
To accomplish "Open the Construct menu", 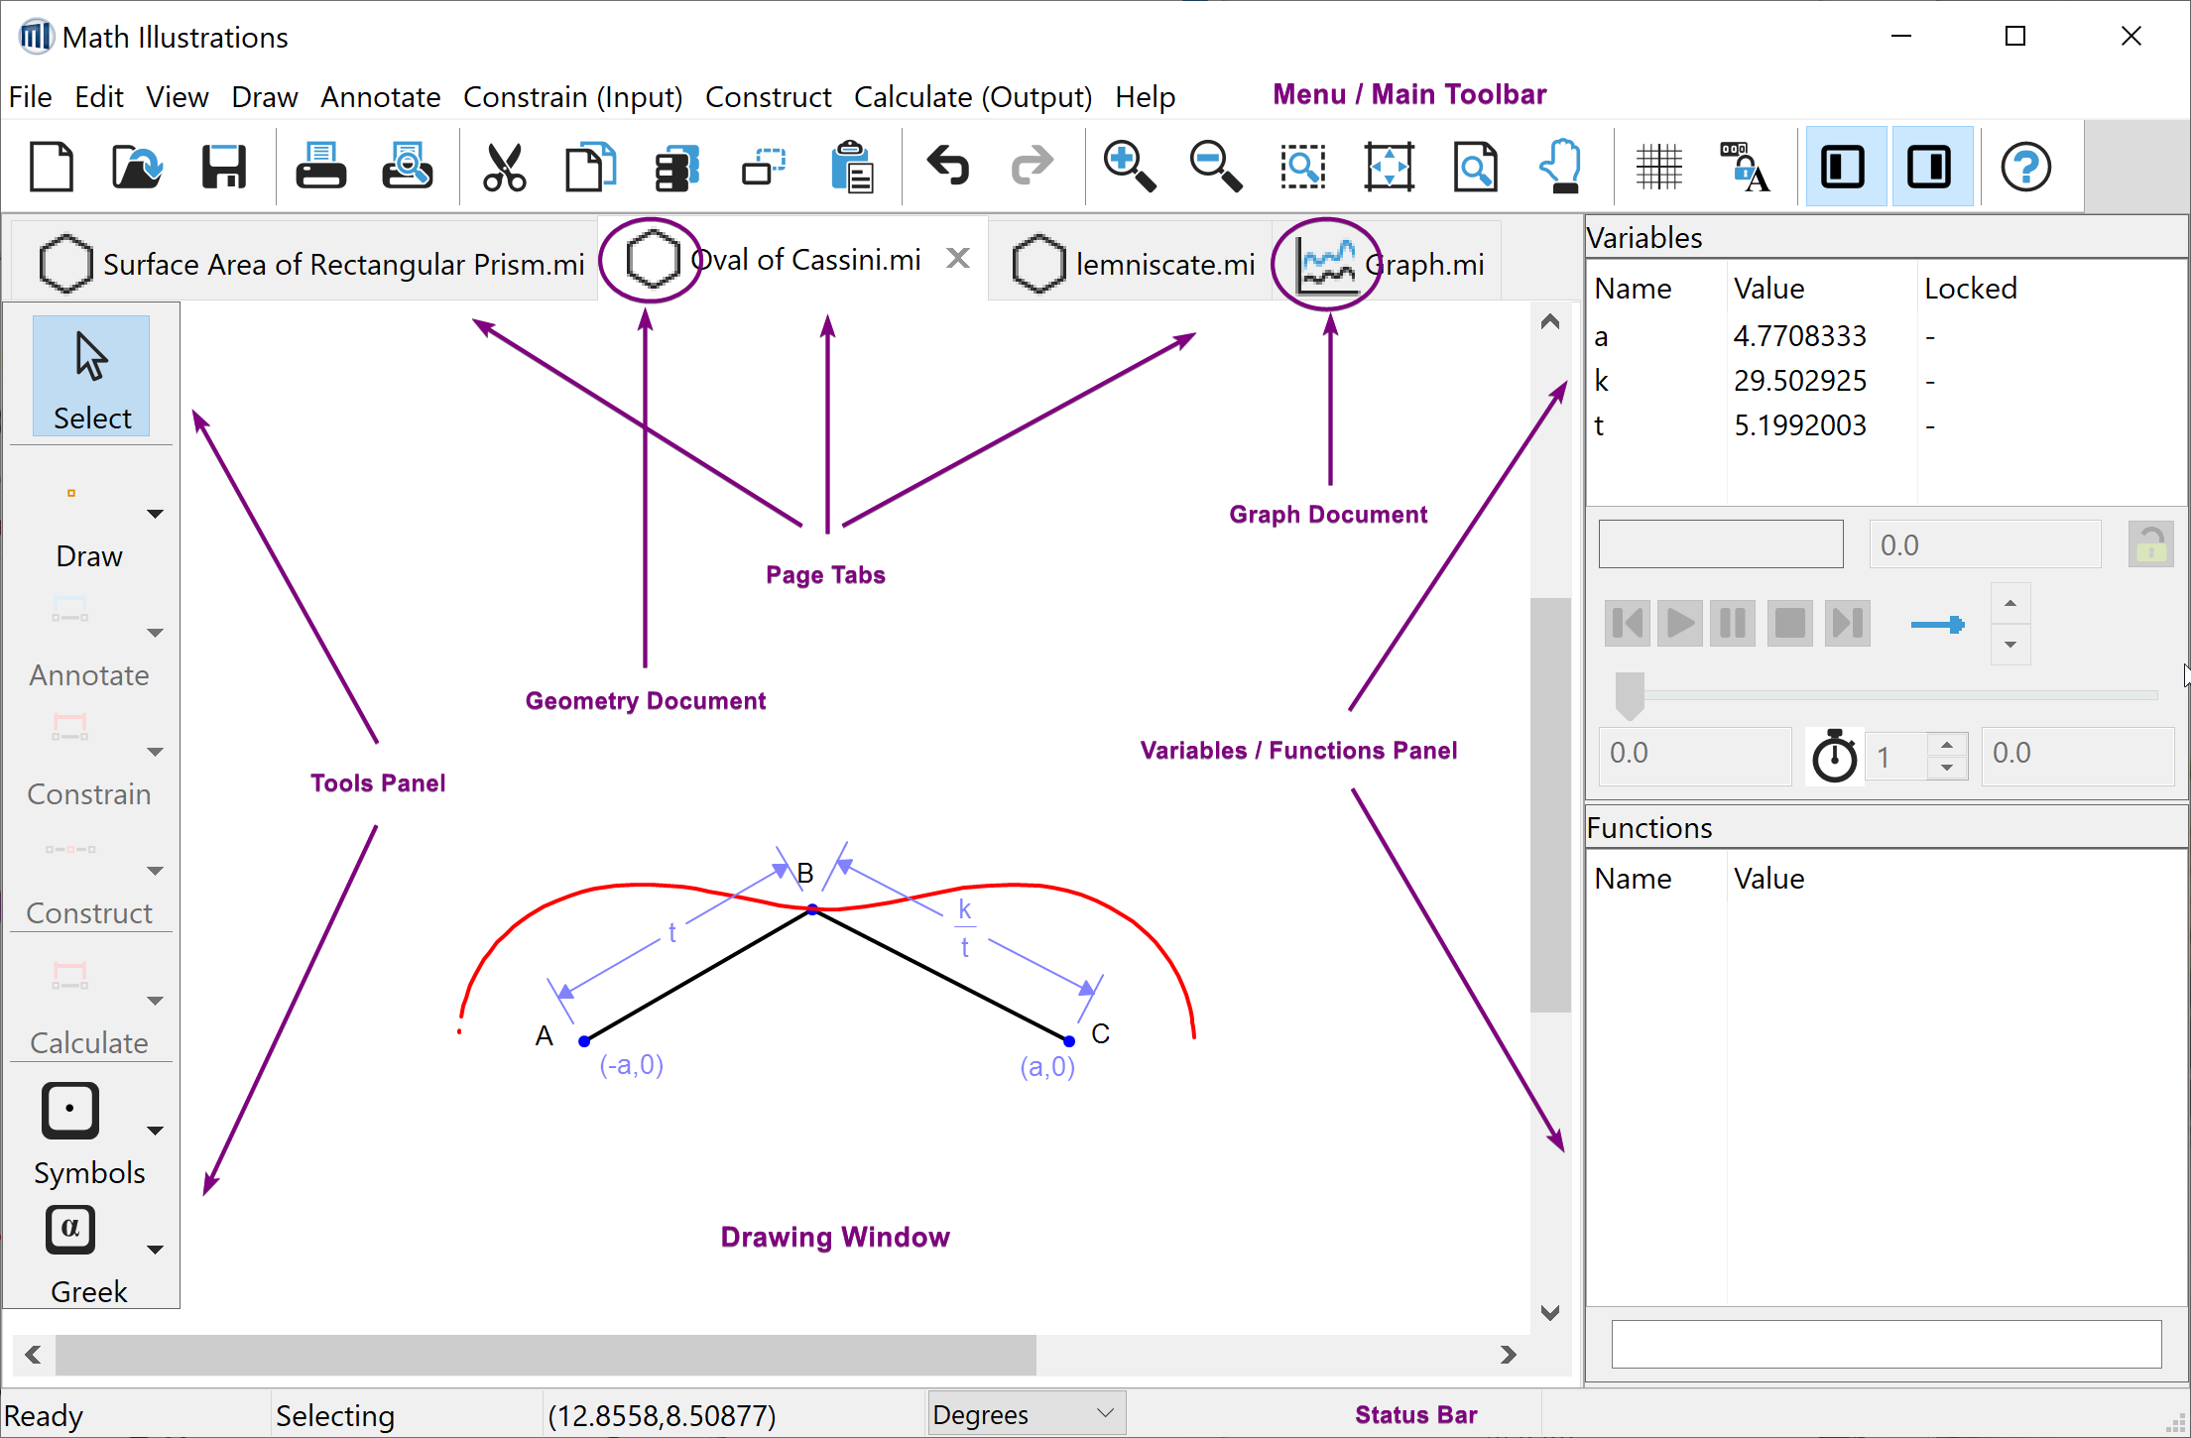I will (x=767, y=97).
